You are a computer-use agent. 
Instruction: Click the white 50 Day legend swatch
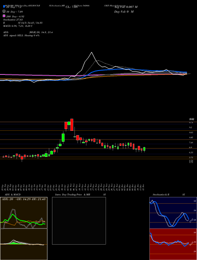coord(4,11)
